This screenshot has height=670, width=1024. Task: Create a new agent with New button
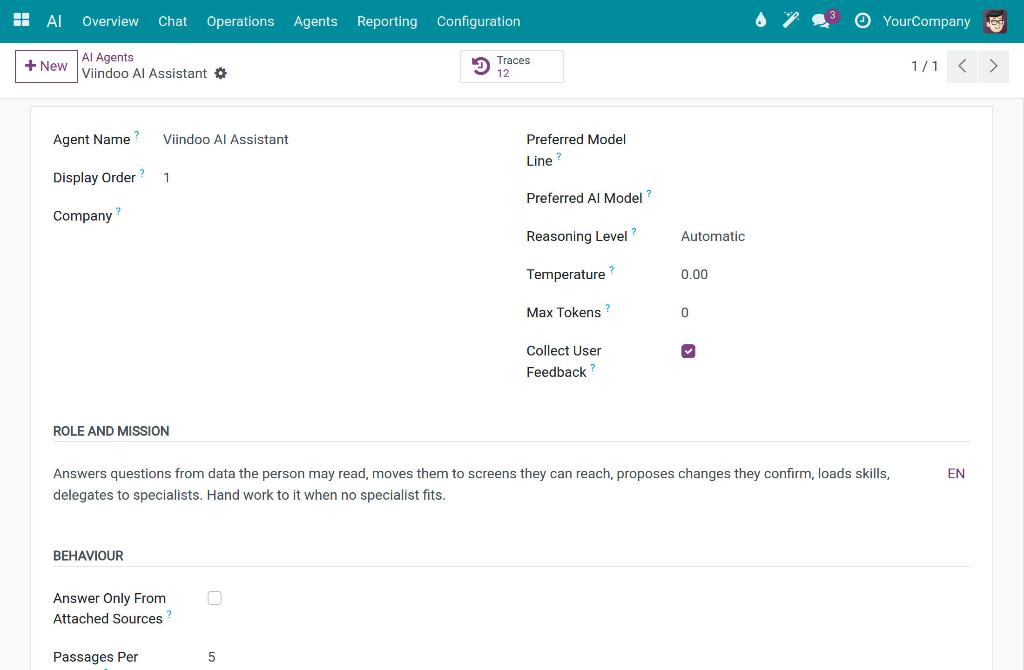[46, 66]
